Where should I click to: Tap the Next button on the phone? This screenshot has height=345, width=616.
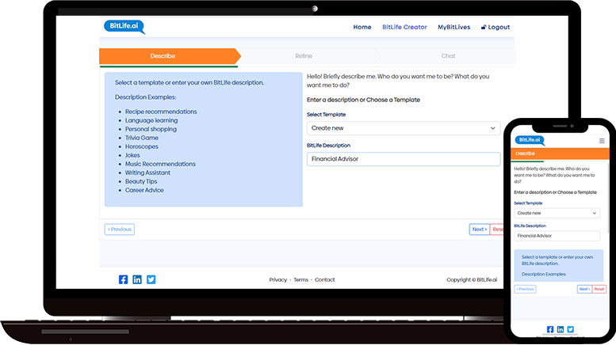[x=584, y=290]
